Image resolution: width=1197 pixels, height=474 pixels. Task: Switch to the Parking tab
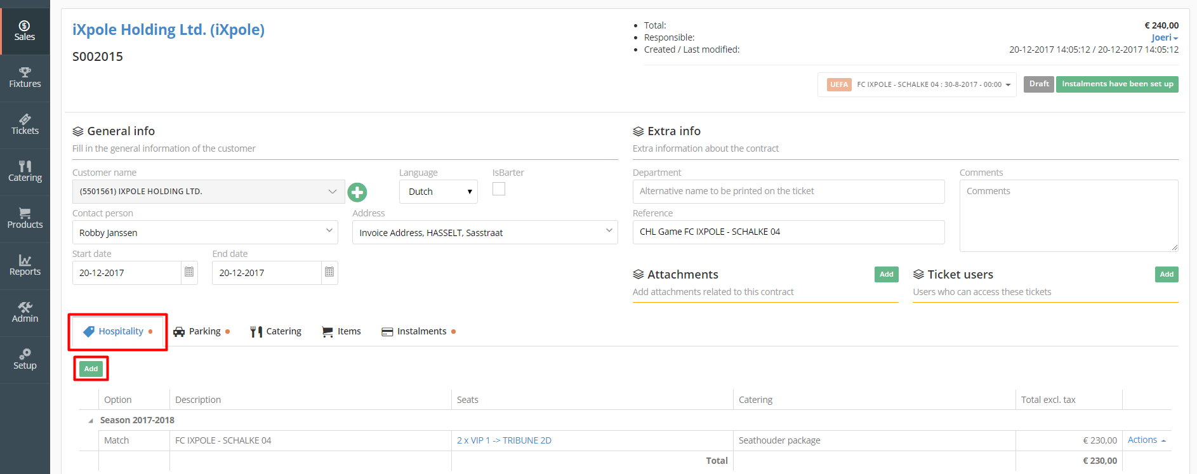coord(201,331)
